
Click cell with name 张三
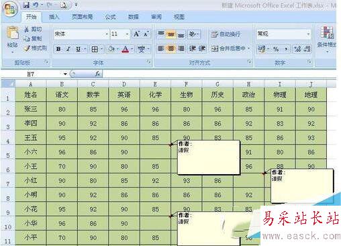point(31,109)
